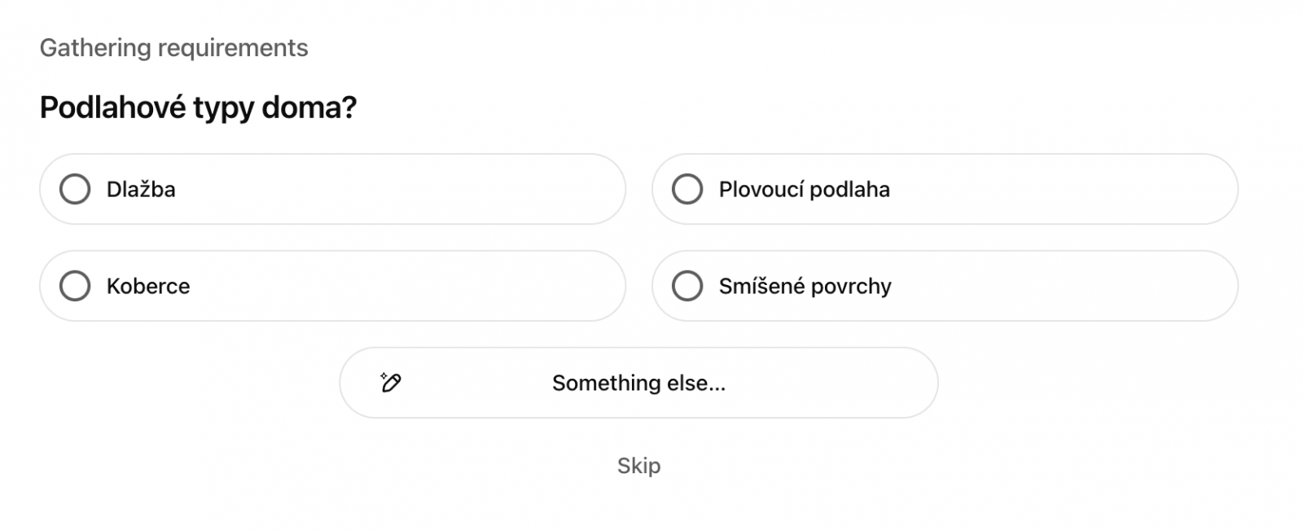Click the circle next to Koberce

76,286
